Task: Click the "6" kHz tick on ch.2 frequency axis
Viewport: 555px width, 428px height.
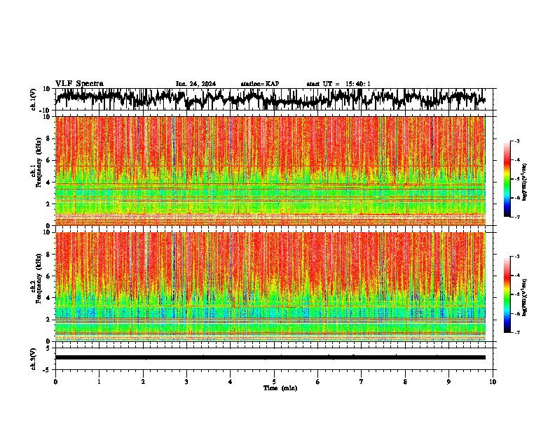Action: 49,276
